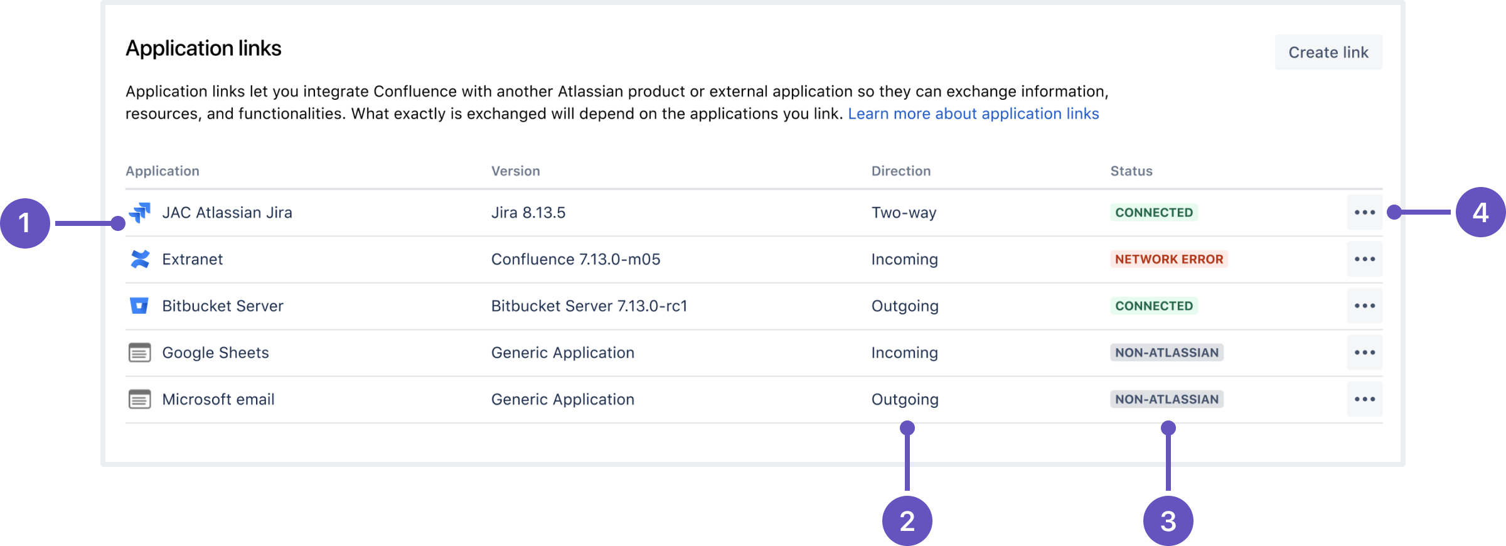Image resolution: width=1506 pixels, height=546 pixels.
Task: Click the Confluence icon beside Extranet
Action: click(140, 259)
